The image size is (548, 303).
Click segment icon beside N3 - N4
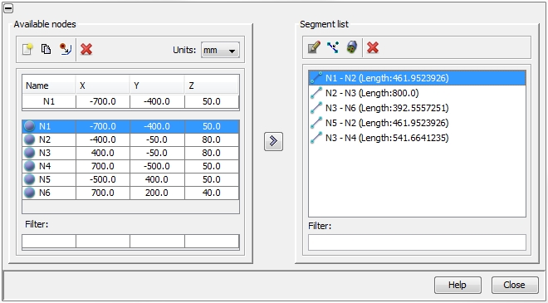pyautogui.click(x=316, y=138)
